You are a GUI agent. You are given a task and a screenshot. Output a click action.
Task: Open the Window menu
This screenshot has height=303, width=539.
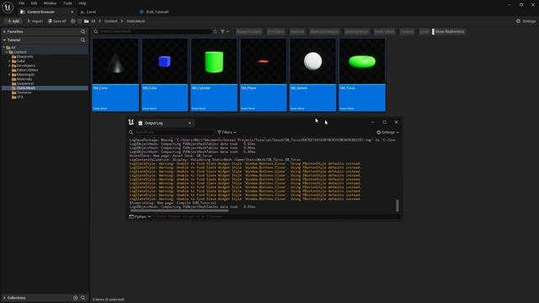[x=50, y=3]
